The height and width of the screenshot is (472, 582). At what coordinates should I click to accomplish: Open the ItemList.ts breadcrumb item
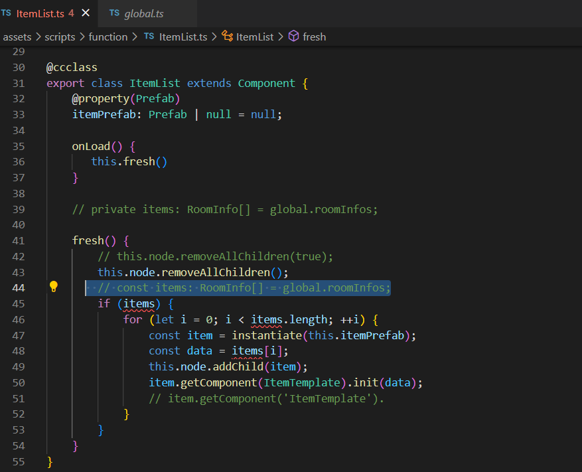[x=183, y=37]
